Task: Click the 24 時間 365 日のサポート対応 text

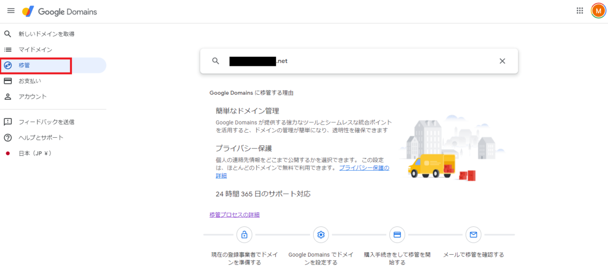Action: click(x=263, y=194)
